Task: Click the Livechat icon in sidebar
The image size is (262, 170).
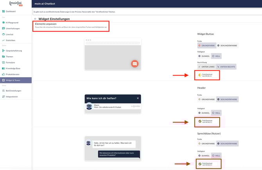Action: coord(3,34)
